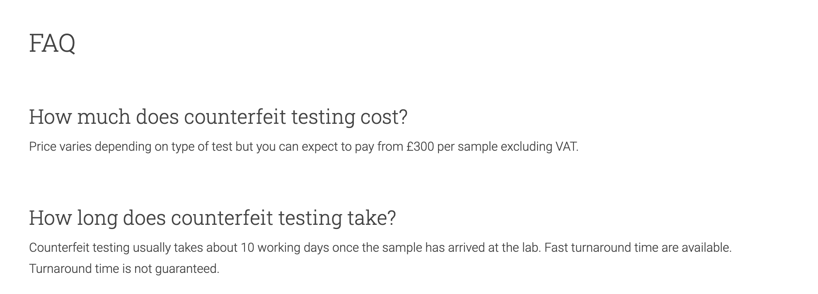
Task: Click 'Fast turnaround time are available' sentence
Action: pos(638,248)
